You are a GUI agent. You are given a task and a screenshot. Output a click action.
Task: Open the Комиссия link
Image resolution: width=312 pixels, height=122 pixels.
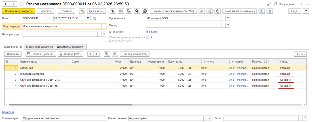[8, 112]
